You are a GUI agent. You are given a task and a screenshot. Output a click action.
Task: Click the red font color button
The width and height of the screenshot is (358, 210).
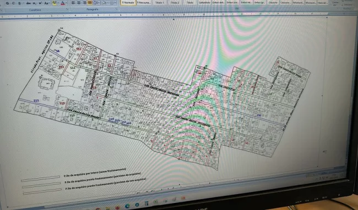(63, 3)
